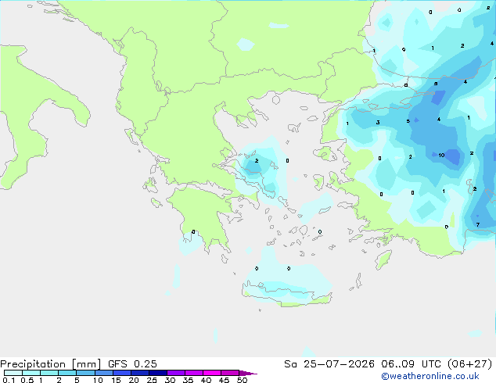This screenshot has width=496, height=383.
Task: Pick the purple 30–35 mm legend swatch
Action: (175, 373)
